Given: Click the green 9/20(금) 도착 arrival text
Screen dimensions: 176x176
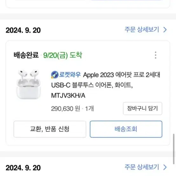Looking at the screenshot, I should pyautogui.click(x=63, y=55).
